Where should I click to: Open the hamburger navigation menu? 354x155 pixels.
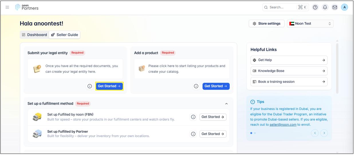tap(7, 7)
